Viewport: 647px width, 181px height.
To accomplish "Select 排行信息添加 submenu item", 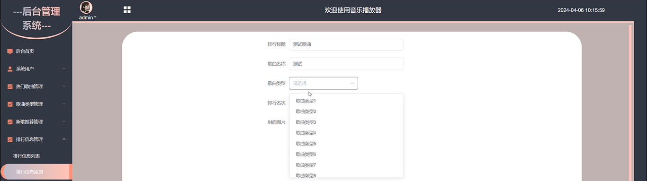I will 36,172.
